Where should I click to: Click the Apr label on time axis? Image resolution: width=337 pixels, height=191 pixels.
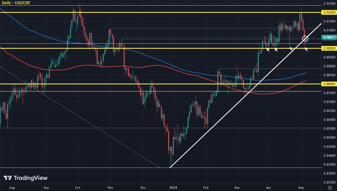click(x=269, y=188)
